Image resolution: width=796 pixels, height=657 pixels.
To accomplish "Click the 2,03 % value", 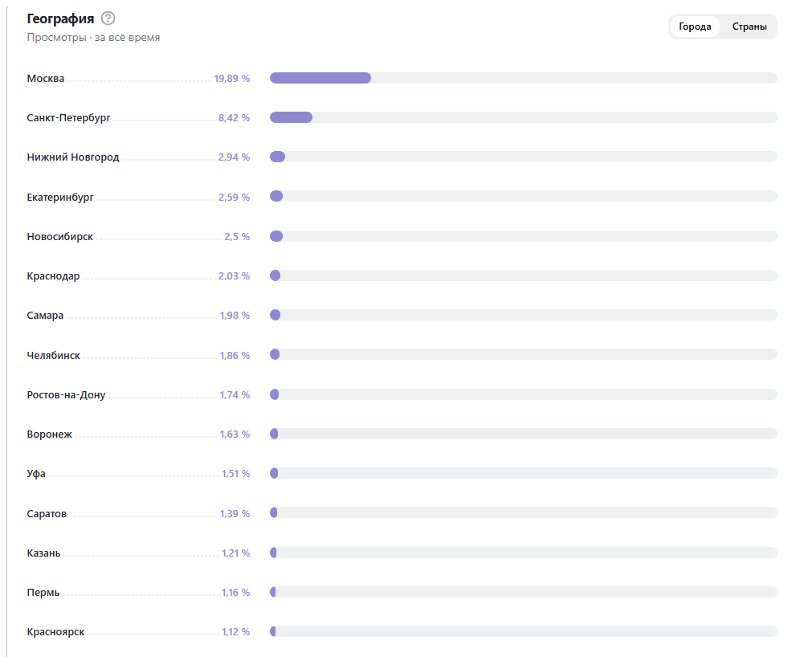I will (x=234, y=275).
